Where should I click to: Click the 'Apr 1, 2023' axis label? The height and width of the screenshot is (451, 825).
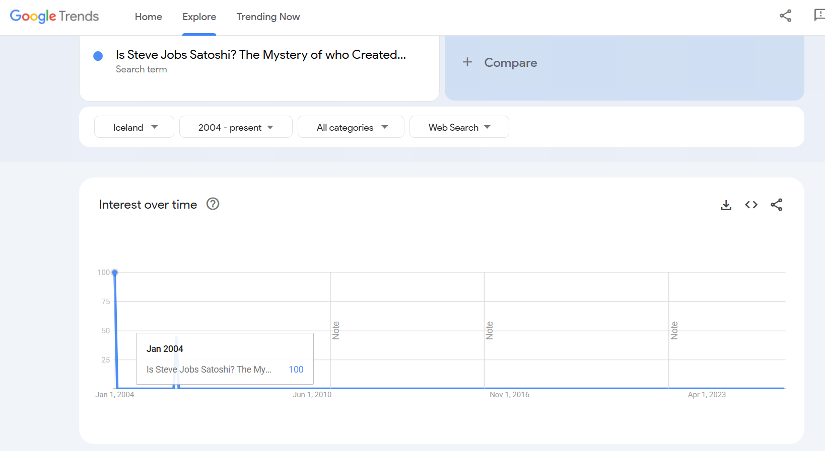(707, 395)
